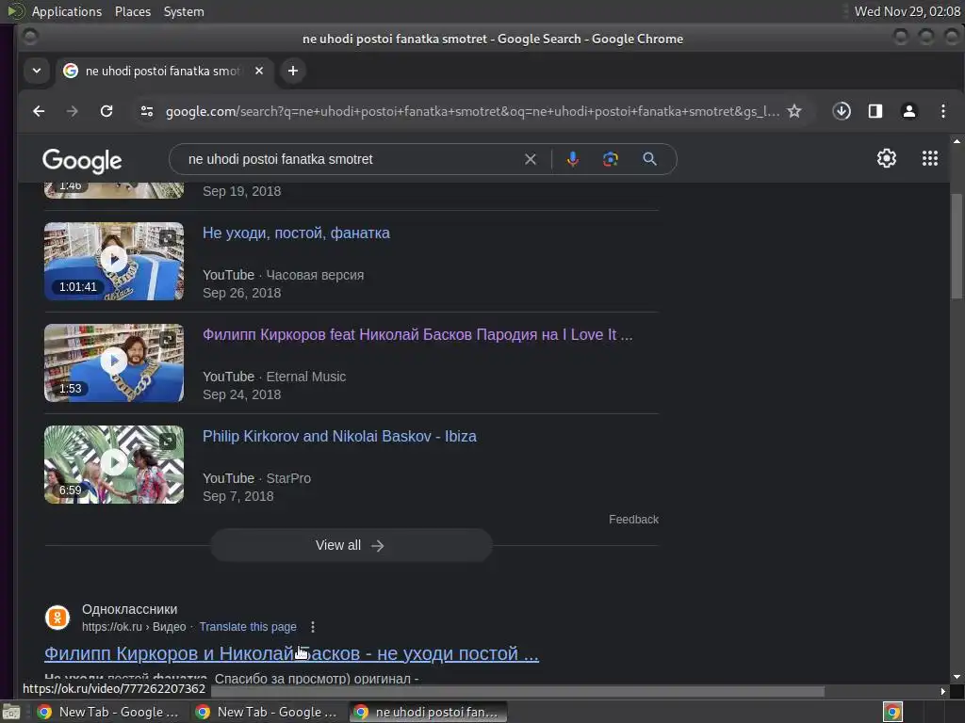Select 'ne uhodi postoi fan...' taskbar window

(x=429, y=712)
